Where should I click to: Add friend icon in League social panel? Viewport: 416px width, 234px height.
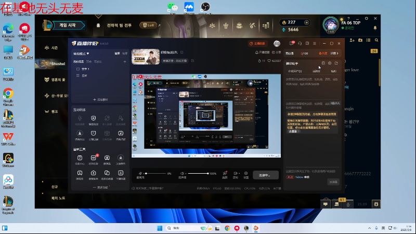pos(352,40)
